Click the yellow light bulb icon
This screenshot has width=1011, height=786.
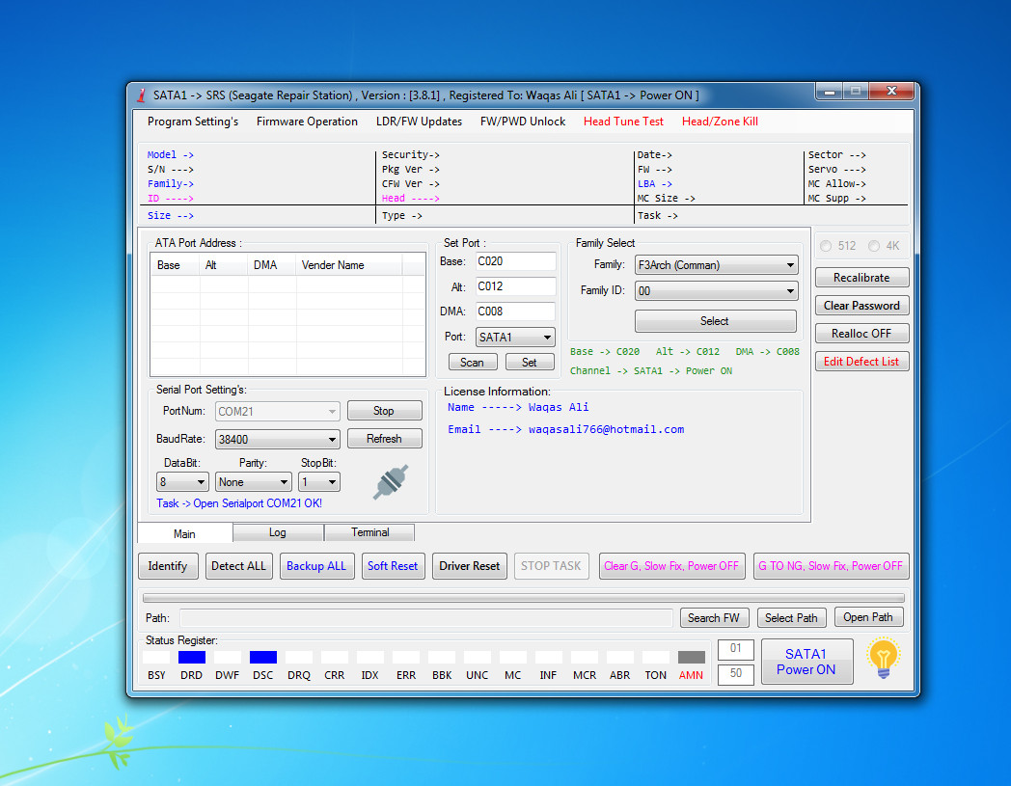[x=883, y=658]
